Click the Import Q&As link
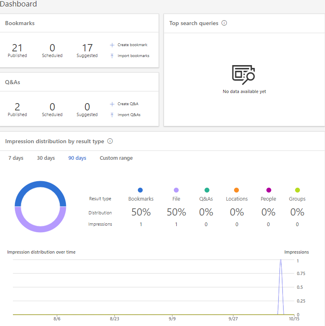 coord(129,115)
